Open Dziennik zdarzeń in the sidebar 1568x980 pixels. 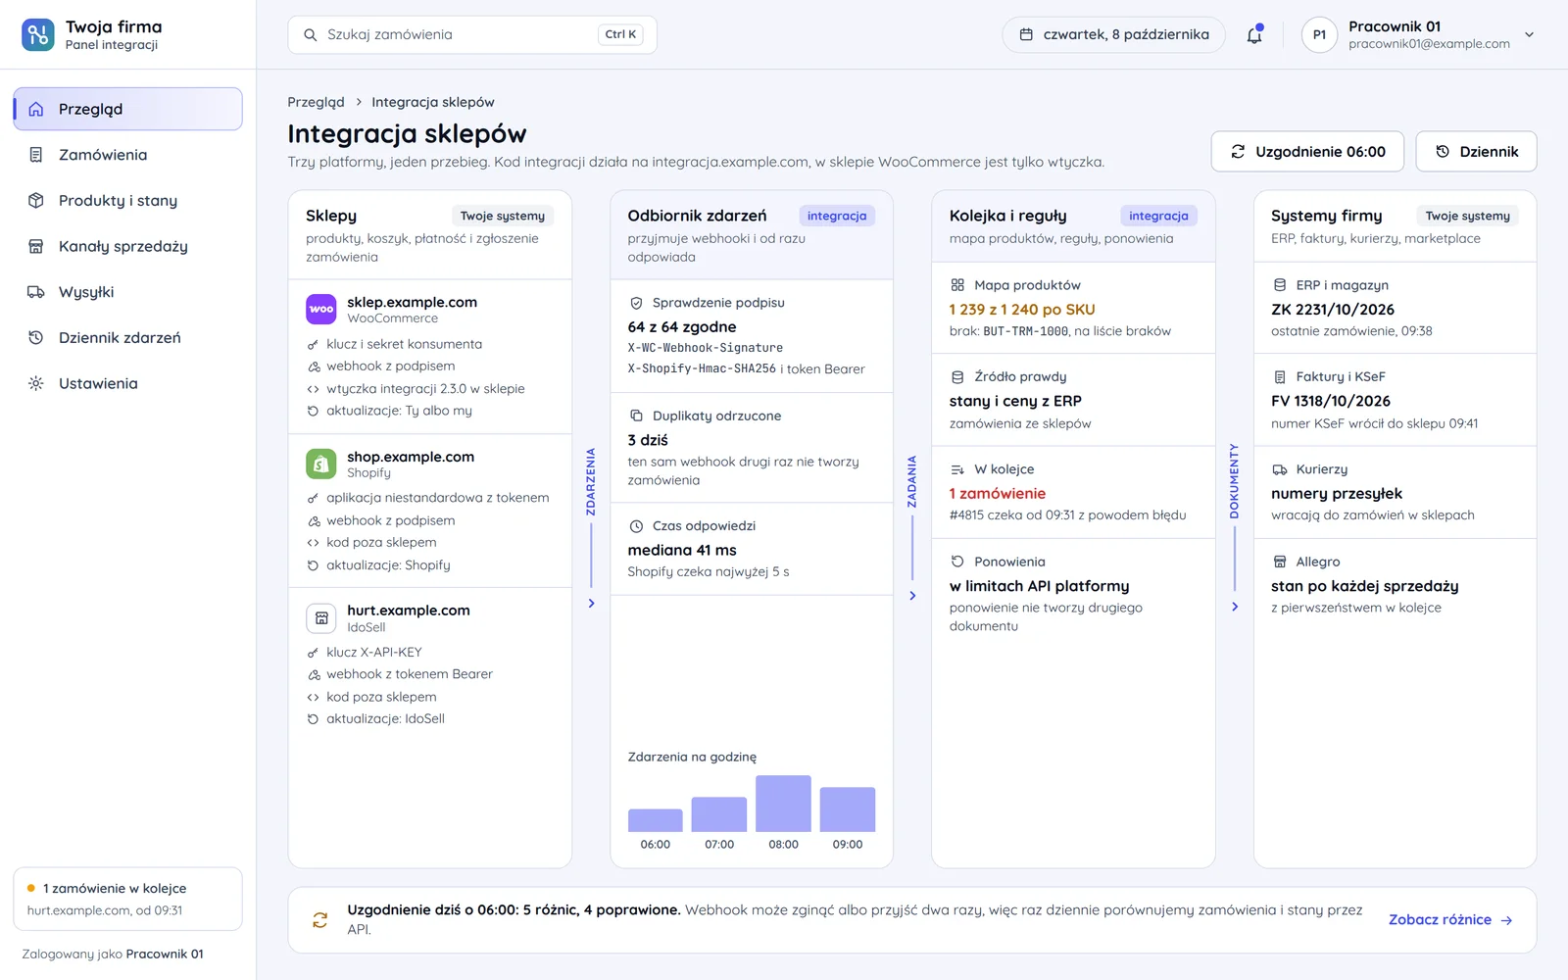tap(127, 337)
